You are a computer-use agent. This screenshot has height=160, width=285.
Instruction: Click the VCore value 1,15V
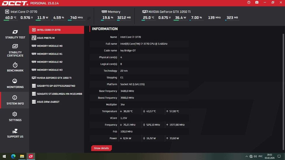(124, 118)
